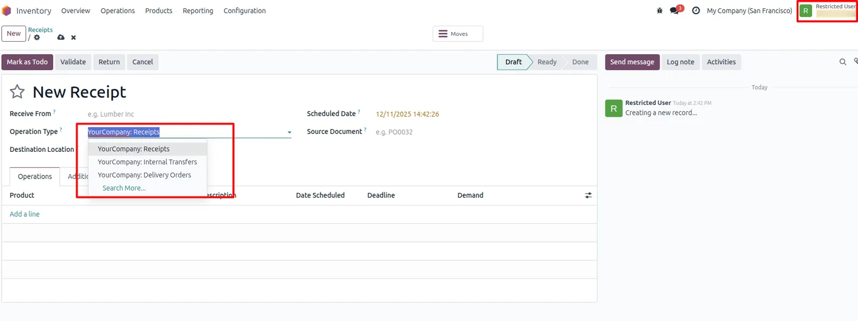Click the New Receipt title text
858x321 pixels.
point(79,92)
